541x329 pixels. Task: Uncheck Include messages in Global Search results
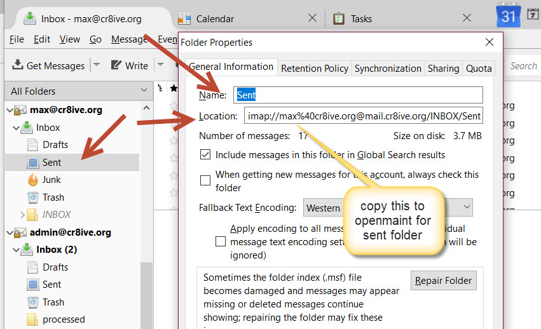coord(205,154)
